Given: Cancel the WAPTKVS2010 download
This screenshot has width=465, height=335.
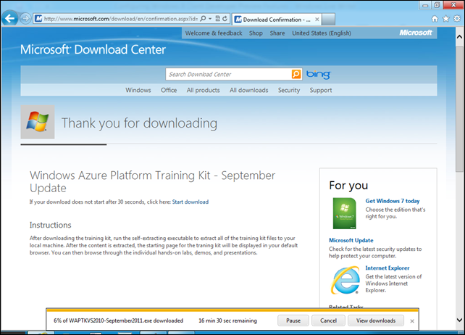Looking at the screenshot, I should click(x=328, y=320).
